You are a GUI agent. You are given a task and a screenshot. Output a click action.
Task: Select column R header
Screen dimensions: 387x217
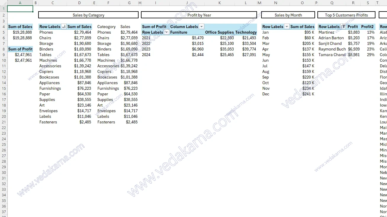(x=353, y=3)
